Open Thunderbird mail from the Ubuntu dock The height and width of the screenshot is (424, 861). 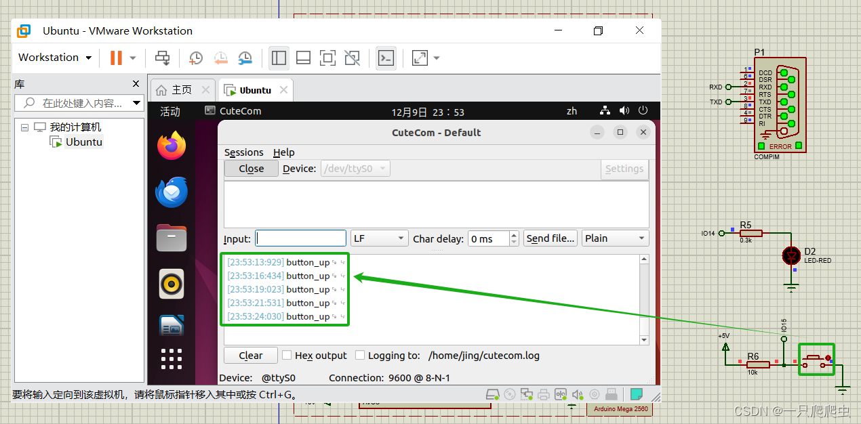[x=172, y=192]
